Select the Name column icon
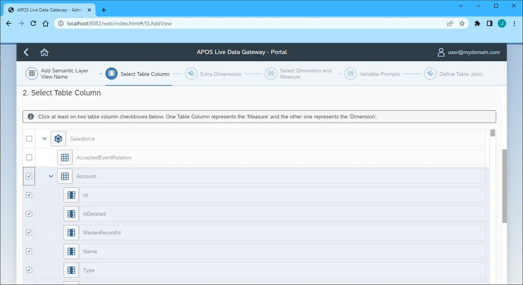This screenshot has width=523, height=285. pos(71,251)
